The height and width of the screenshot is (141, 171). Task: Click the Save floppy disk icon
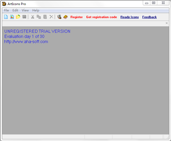[24, 17]
